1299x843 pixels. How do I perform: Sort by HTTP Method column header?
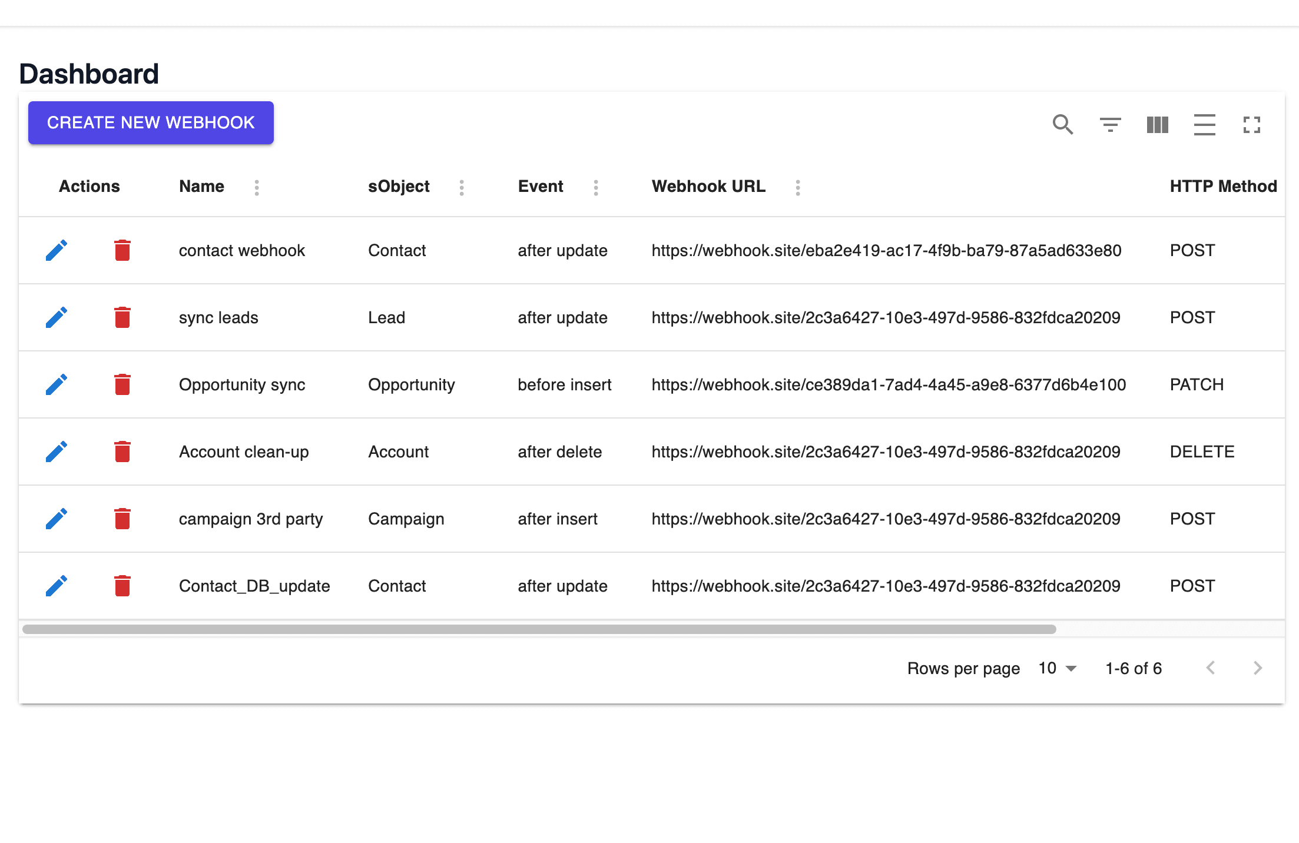pos(1223,187)
